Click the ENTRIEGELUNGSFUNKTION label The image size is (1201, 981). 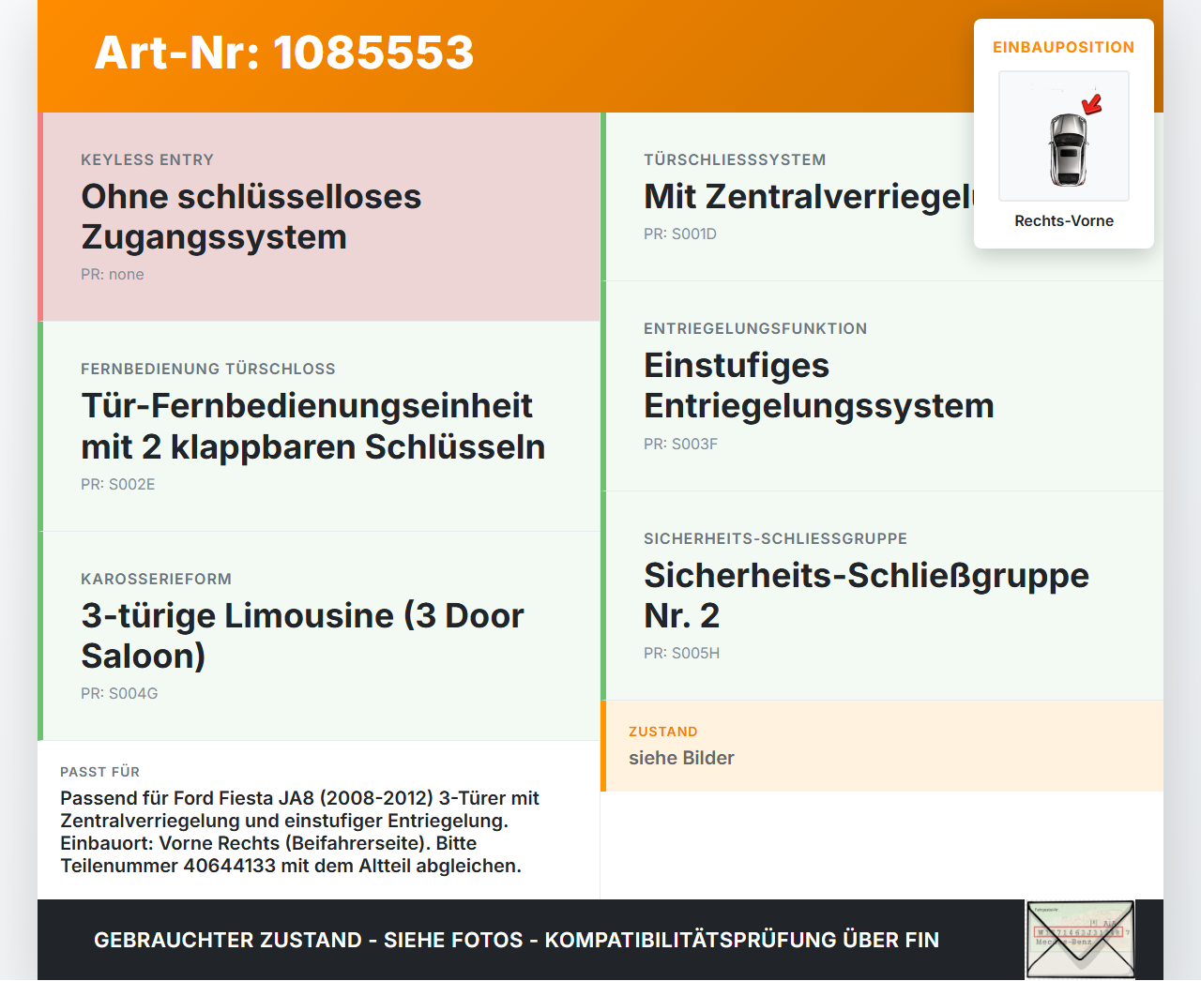tap(755, 328)
